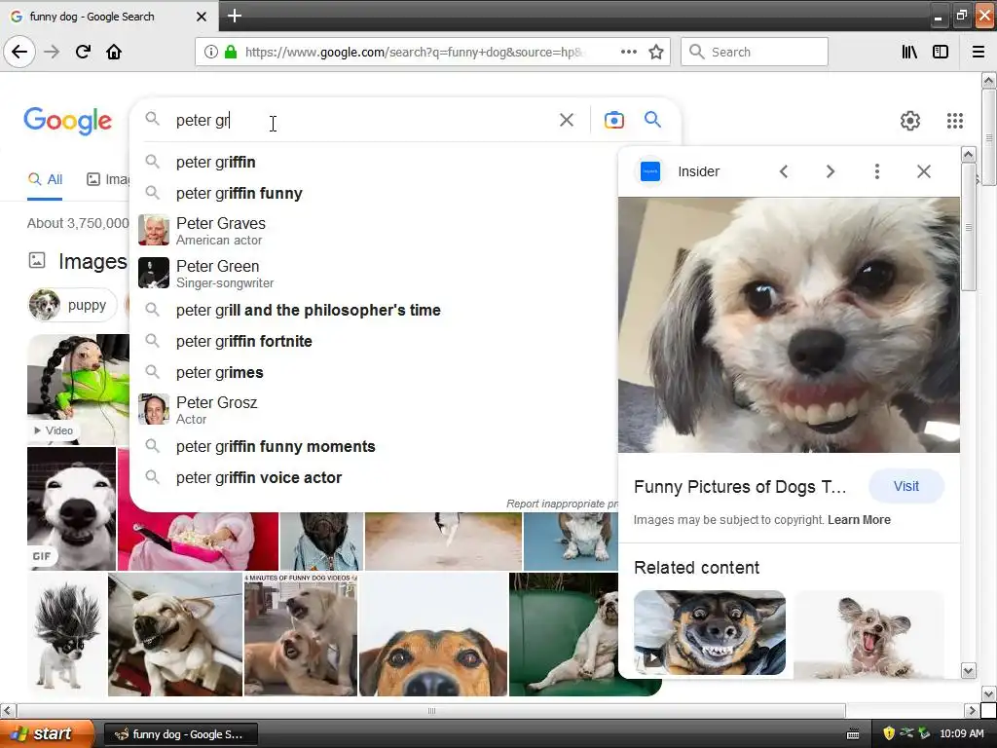Show next image in Insider preview panel

(x=830, y=171)
